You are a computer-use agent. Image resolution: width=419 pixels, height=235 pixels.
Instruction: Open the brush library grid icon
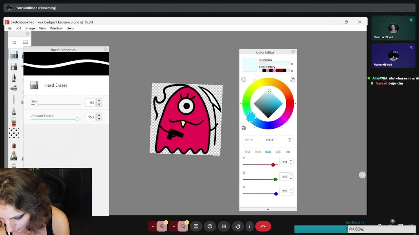(x=25, y=42)
